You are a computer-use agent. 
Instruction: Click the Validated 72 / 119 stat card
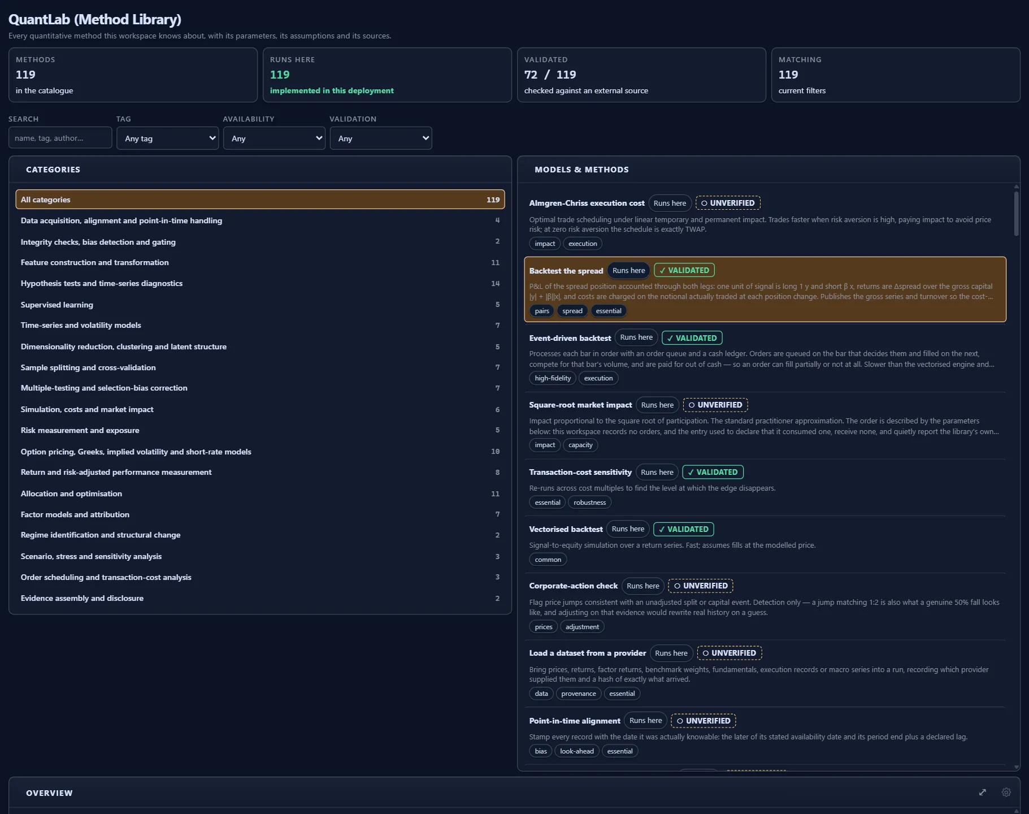(x=641, y=75)
